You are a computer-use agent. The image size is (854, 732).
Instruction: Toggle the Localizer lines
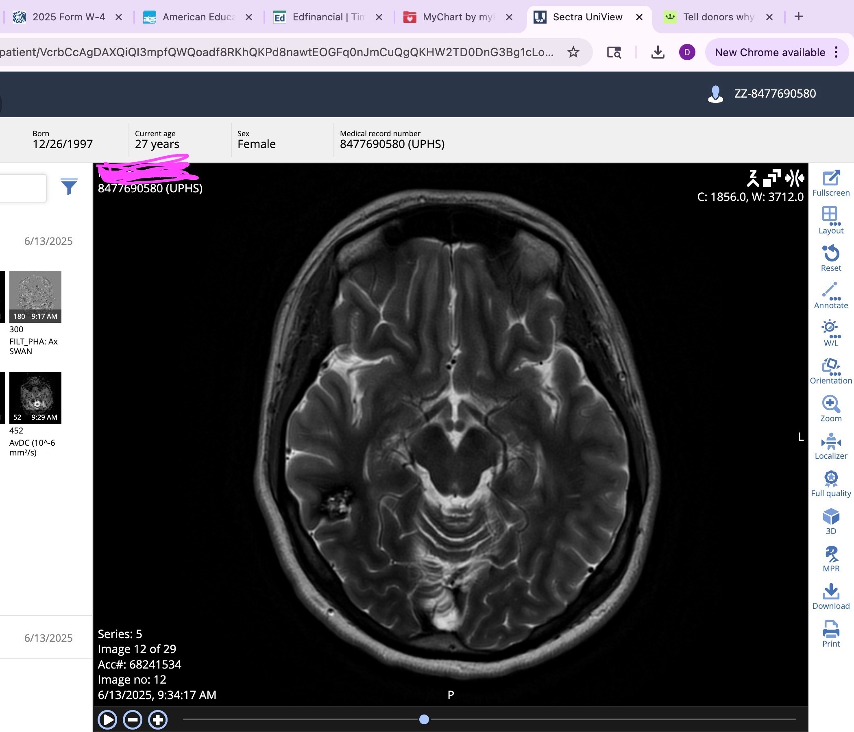(x=830, y=446)
